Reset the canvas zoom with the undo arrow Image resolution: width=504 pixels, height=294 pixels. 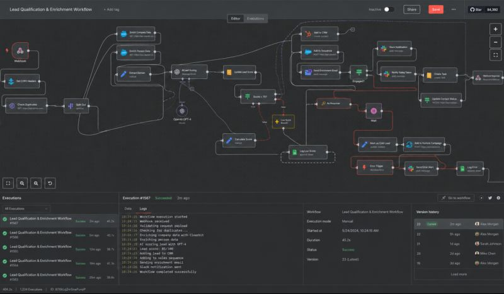[50, 183]
